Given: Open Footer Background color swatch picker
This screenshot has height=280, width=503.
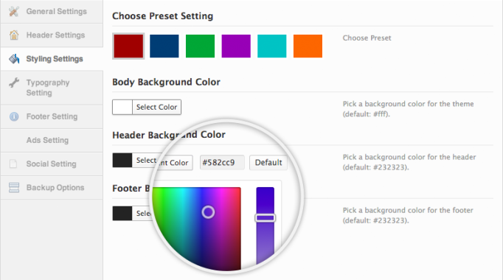Looking at the screenshot, I should point(122,214).
